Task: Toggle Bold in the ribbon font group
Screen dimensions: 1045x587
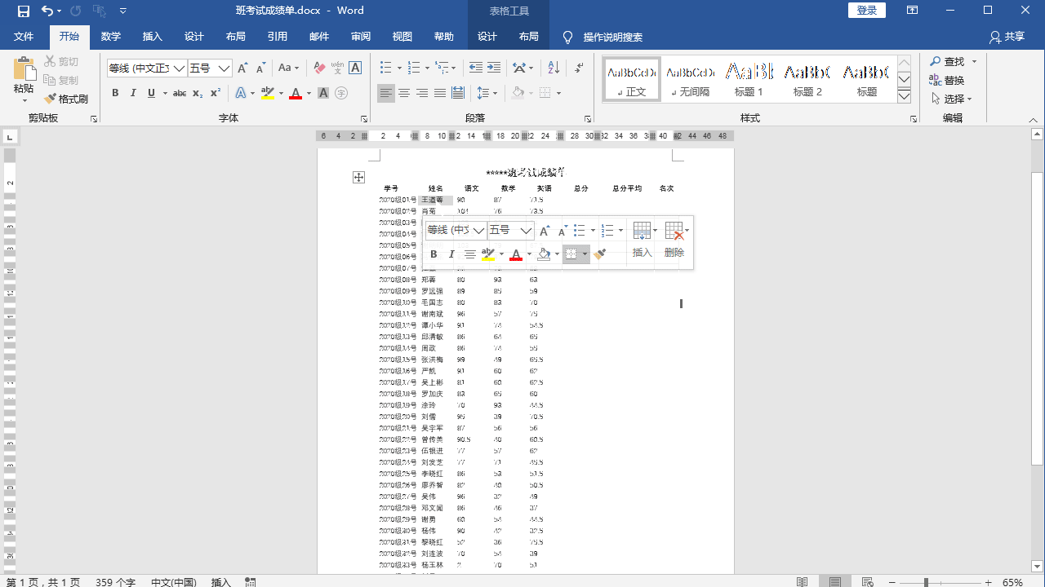Action: point(115,94)
